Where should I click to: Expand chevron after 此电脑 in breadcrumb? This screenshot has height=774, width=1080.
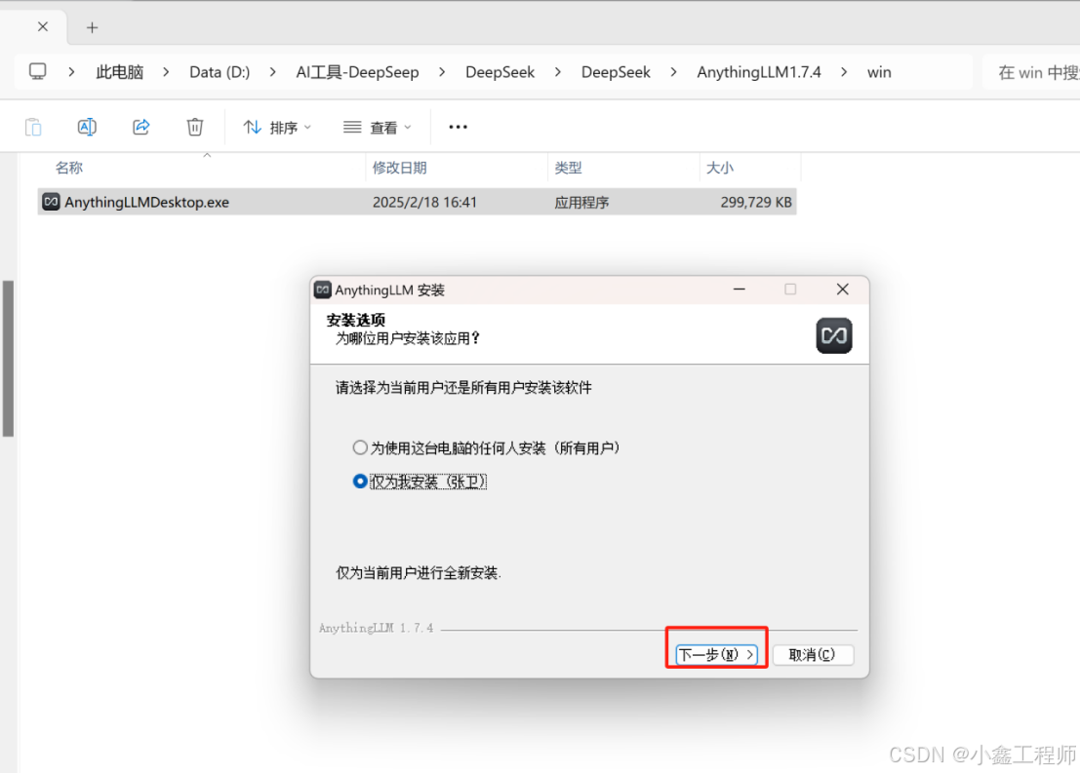[x=166, y=72]
